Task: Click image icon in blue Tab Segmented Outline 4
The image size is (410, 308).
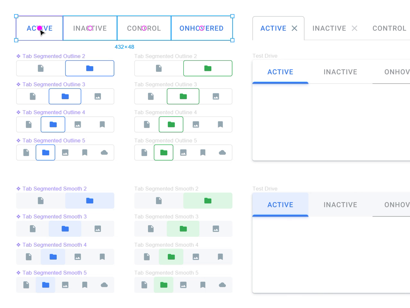Action: click(x=78, y=124)
